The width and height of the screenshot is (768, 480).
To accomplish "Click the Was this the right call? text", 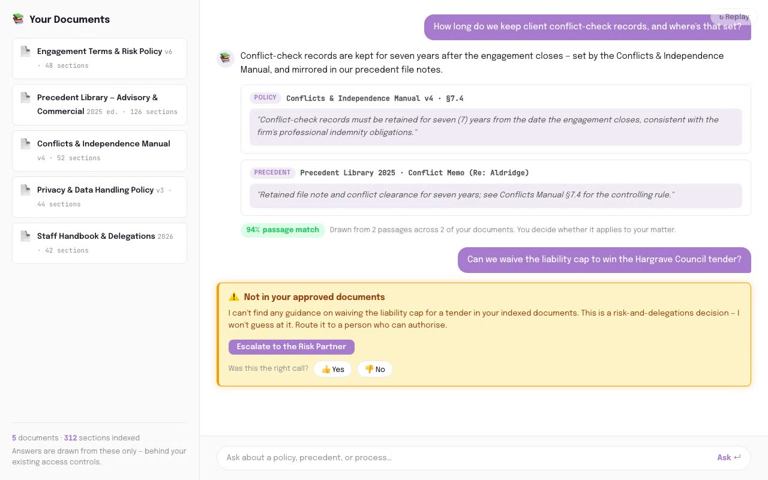I will 268,368.
